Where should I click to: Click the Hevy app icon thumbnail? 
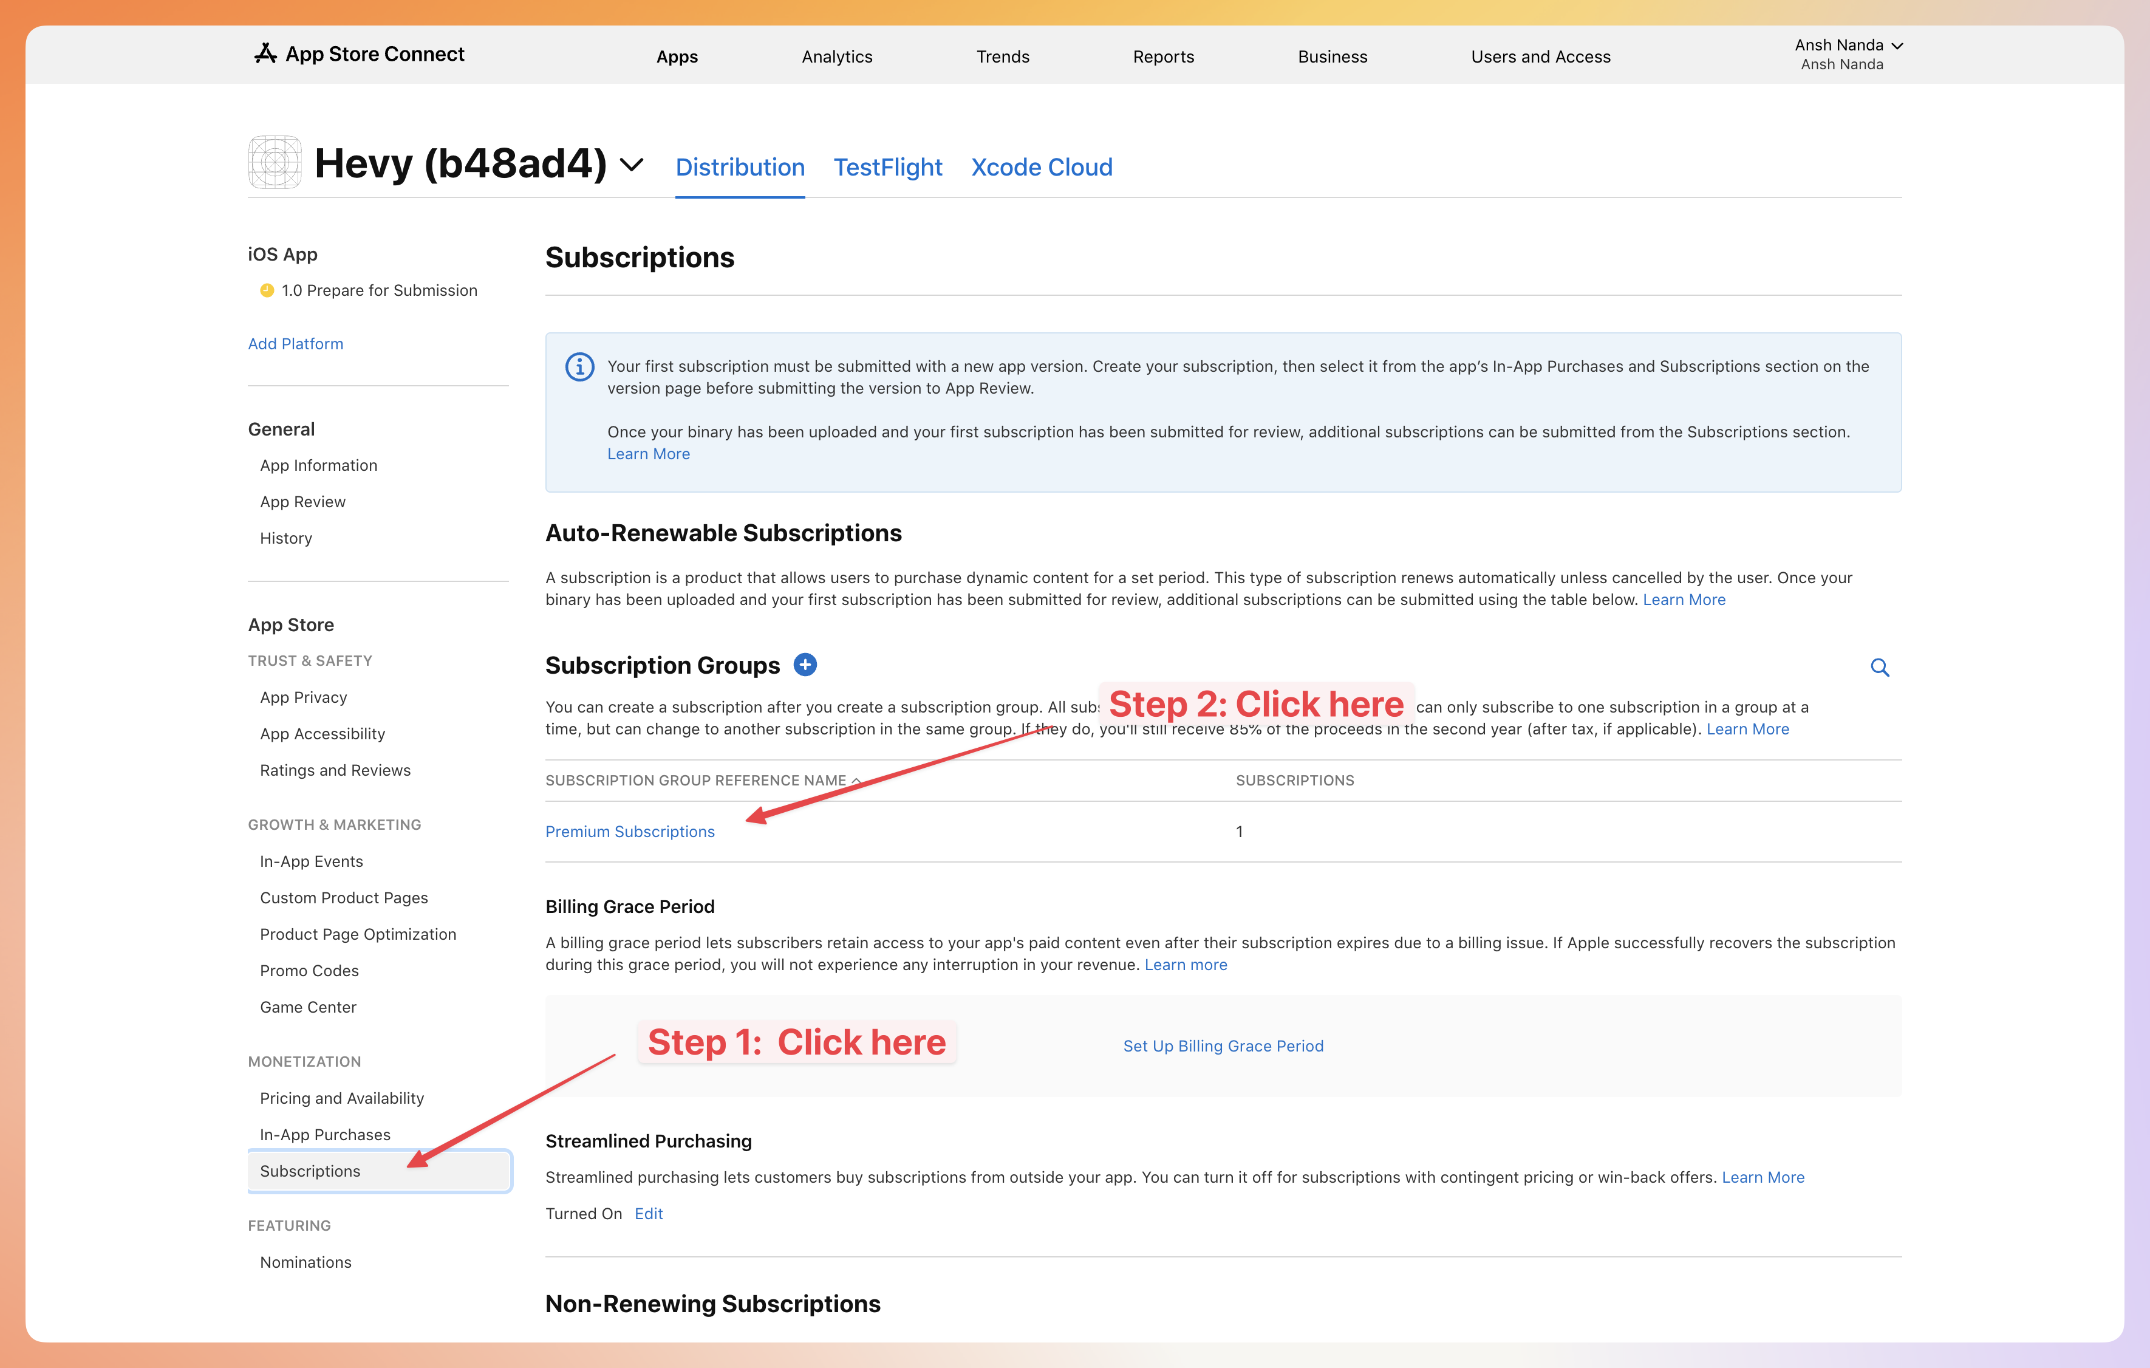tap(274, 163)
